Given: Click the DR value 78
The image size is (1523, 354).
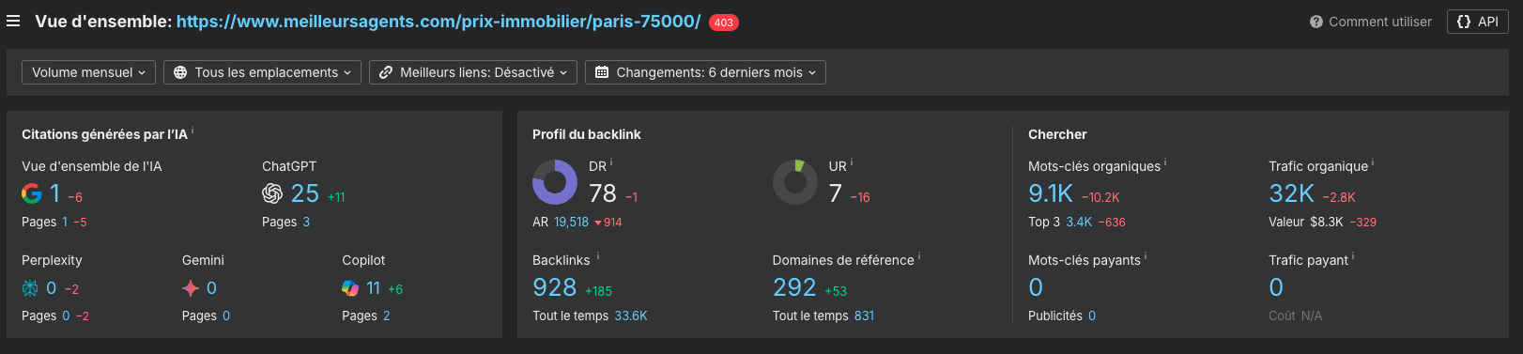Looking at the screenshot, I should tap(603, 193).
